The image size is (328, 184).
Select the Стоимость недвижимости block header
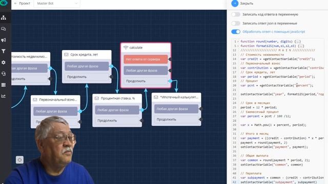[31, 57]
